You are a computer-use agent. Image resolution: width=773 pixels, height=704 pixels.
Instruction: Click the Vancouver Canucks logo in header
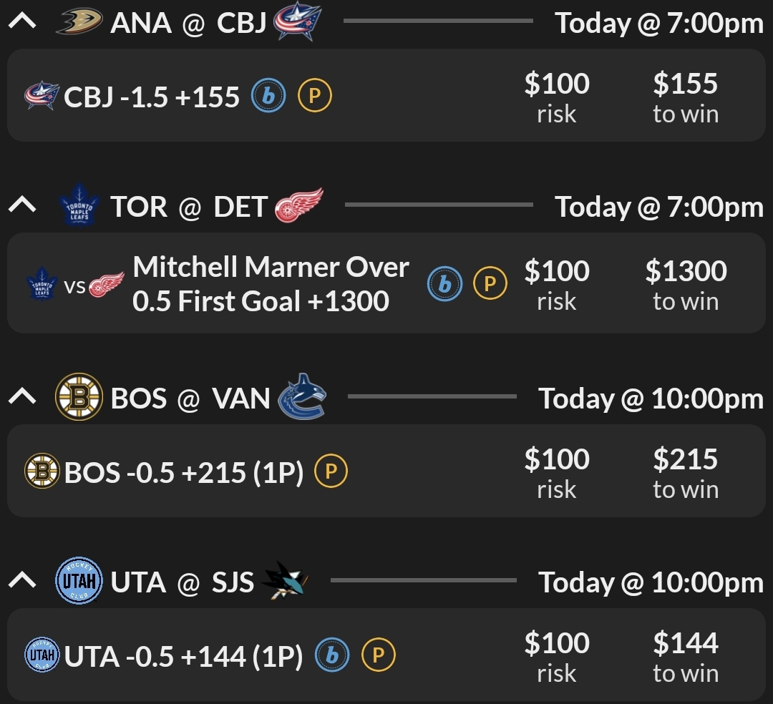(301, 396)
